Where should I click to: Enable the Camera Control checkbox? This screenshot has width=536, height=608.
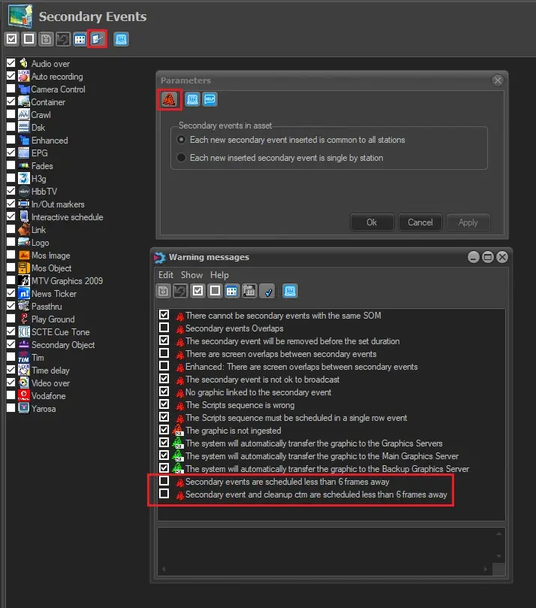(11, 89)
